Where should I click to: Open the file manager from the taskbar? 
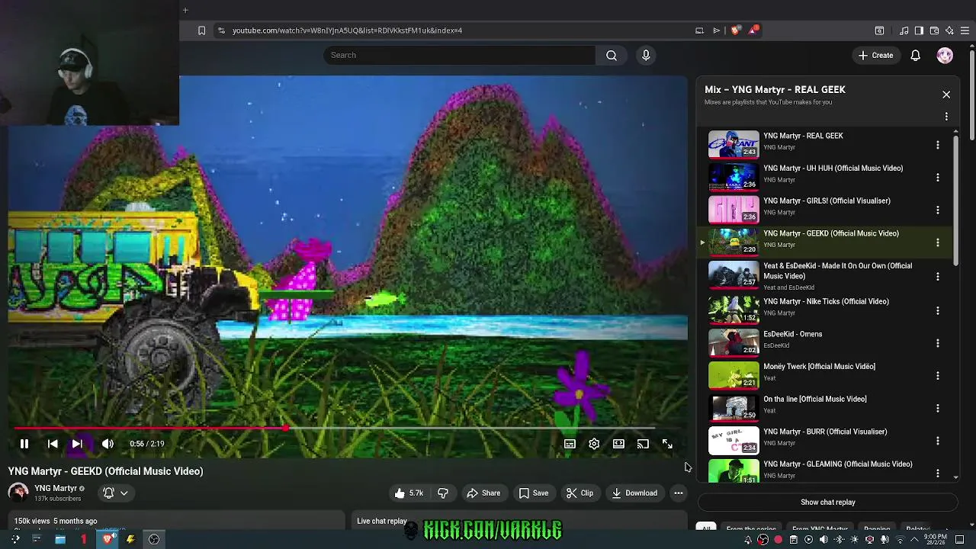[x=60, y=539]
